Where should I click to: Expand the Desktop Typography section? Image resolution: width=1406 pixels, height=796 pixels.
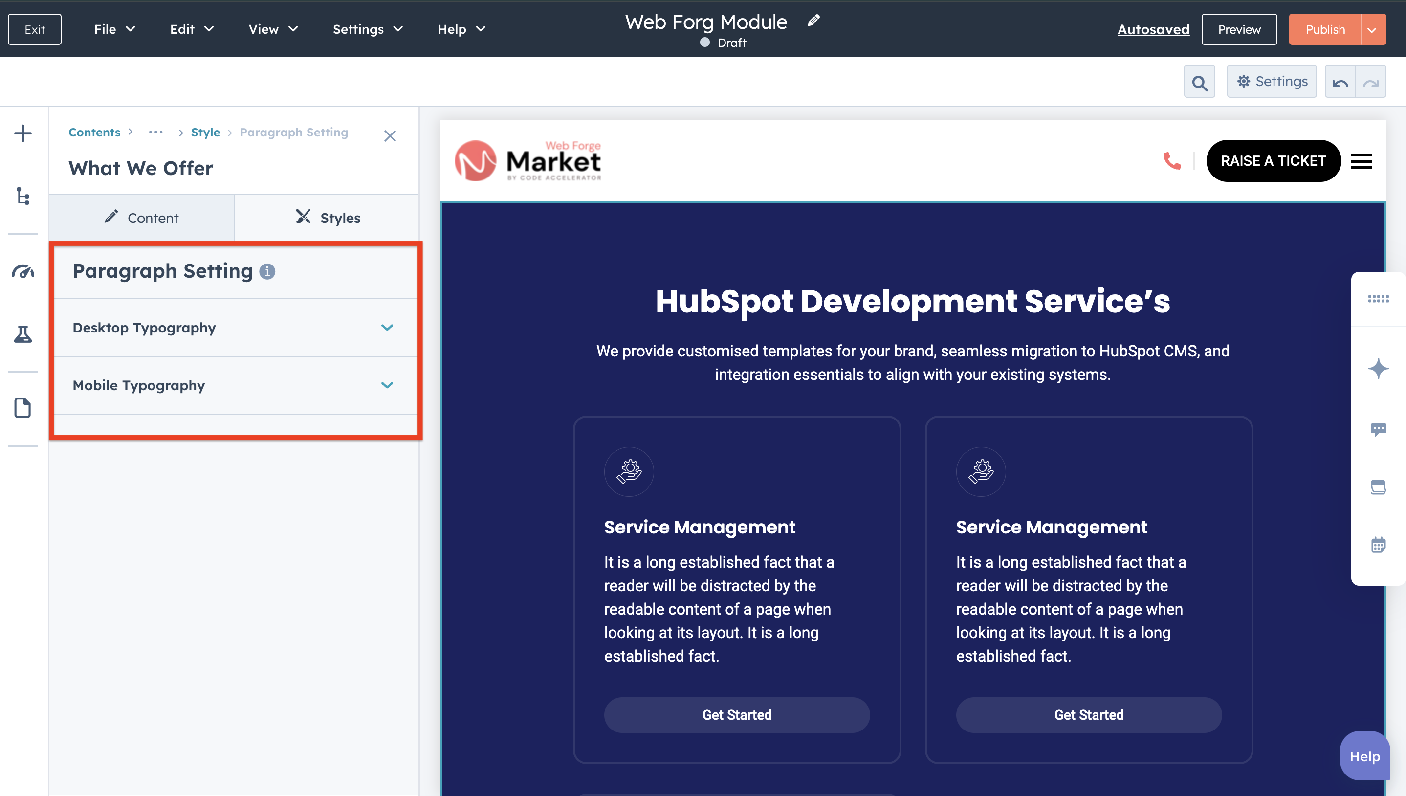387,328
